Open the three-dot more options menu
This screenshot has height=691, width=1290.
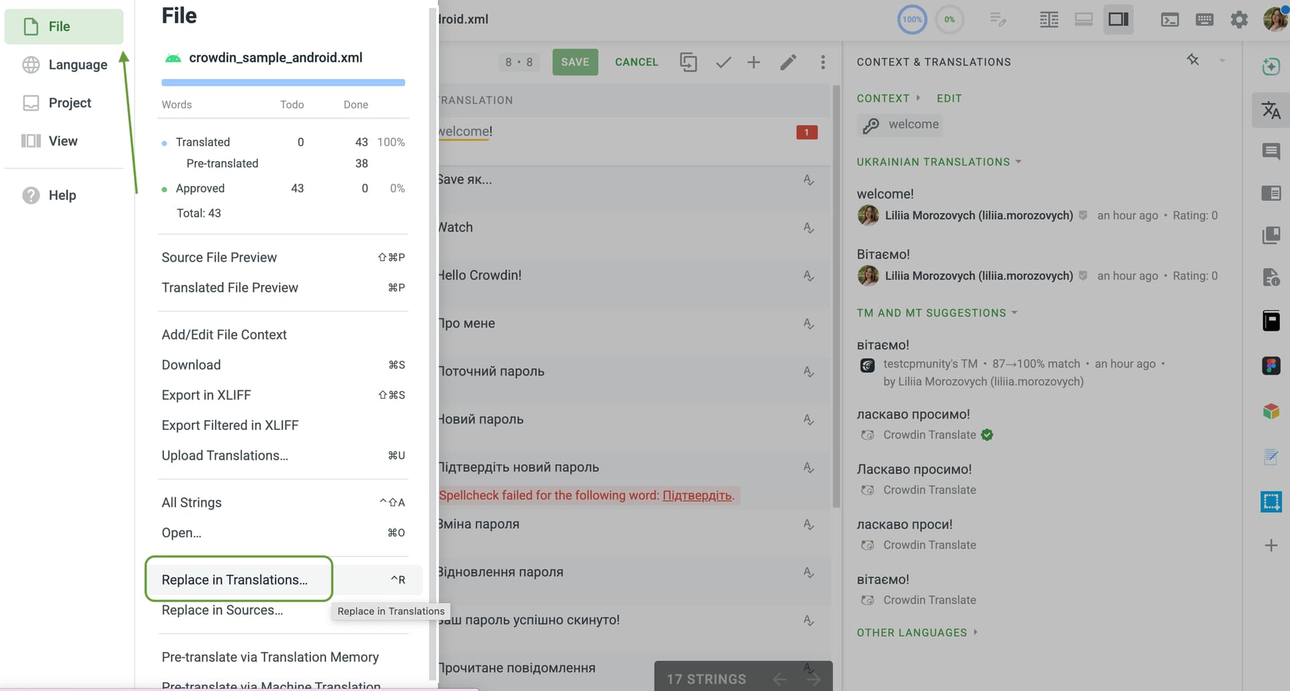click(823, 62)
